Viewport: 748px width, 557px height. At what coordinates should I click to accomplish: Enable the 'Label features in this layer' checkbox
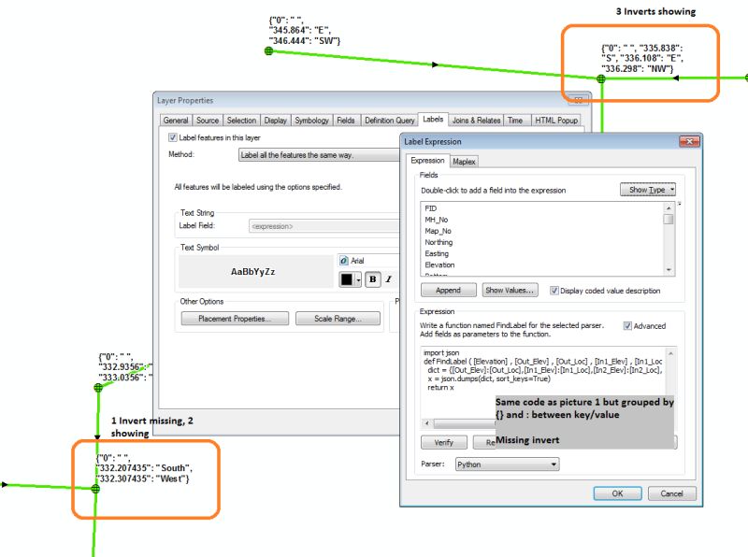coord(171,136)
